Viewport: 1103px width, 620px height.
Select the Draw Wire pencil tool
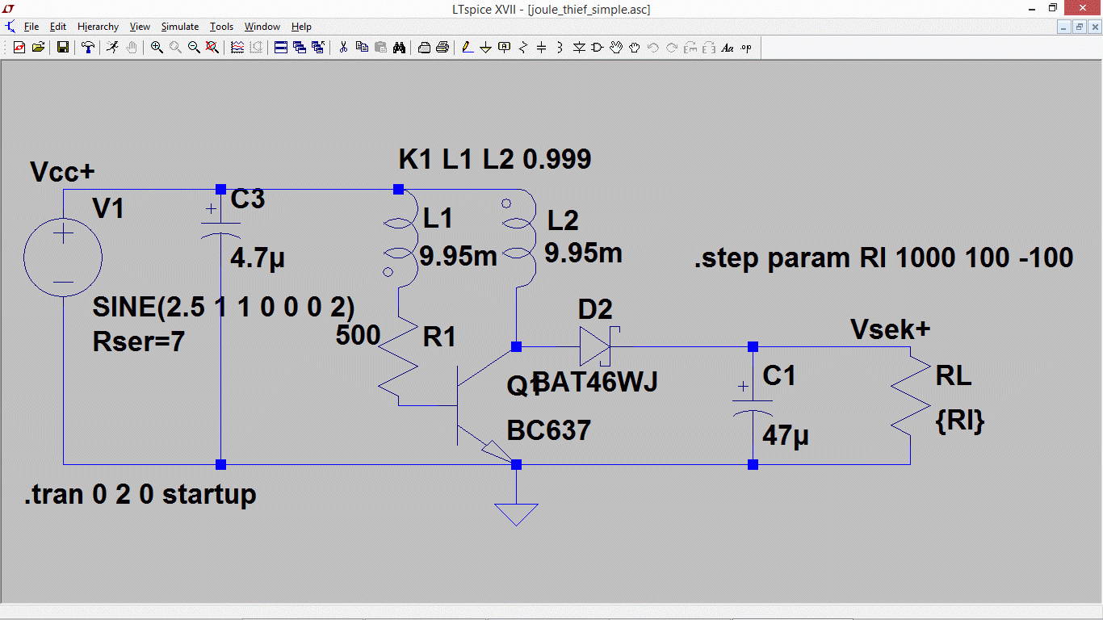coord(467,48)
